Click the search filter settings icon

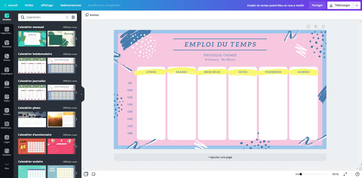(73, 18)
